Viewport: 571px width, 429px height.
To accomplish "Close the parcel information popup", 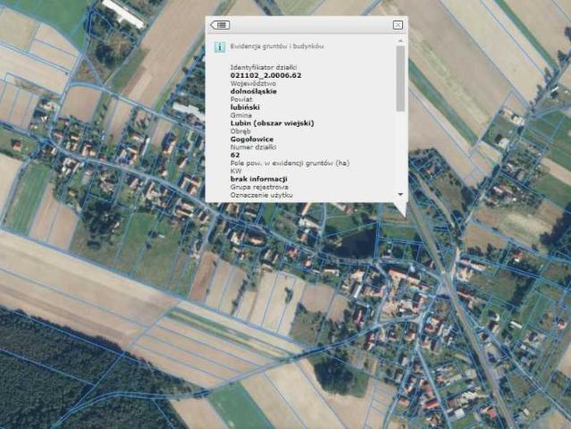I will point(398,25).
